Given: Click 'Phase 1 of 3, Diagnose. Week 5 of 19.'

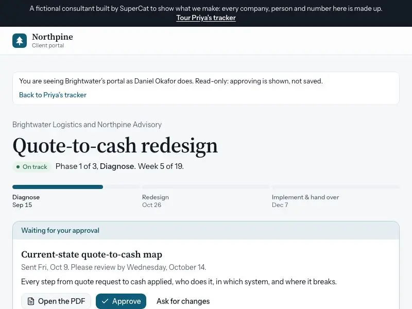Looking at the screenshot, I should (119, 166).
